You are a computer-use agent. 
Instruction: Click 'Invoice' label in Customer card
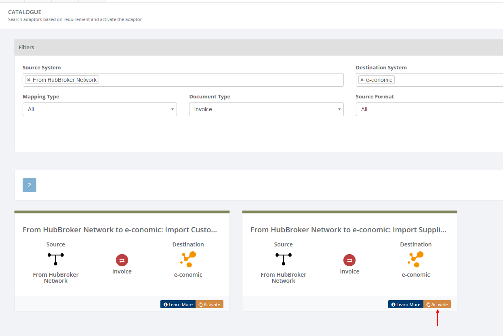coord(122,271)
